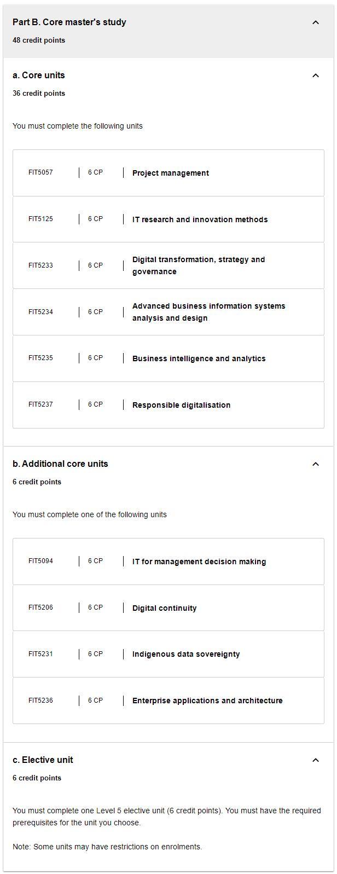337x874 pixels.
Task: Open Digital continuity unit
Action: [164, 608]
